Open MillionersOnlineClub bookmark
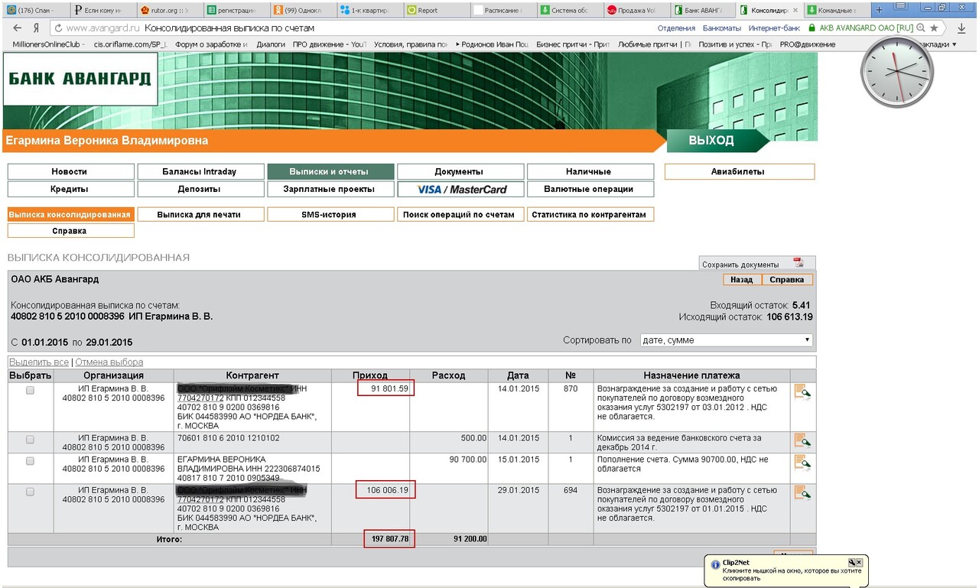Image resolution: width=979 pixels, height=588 pixels. tap(47, 44)
